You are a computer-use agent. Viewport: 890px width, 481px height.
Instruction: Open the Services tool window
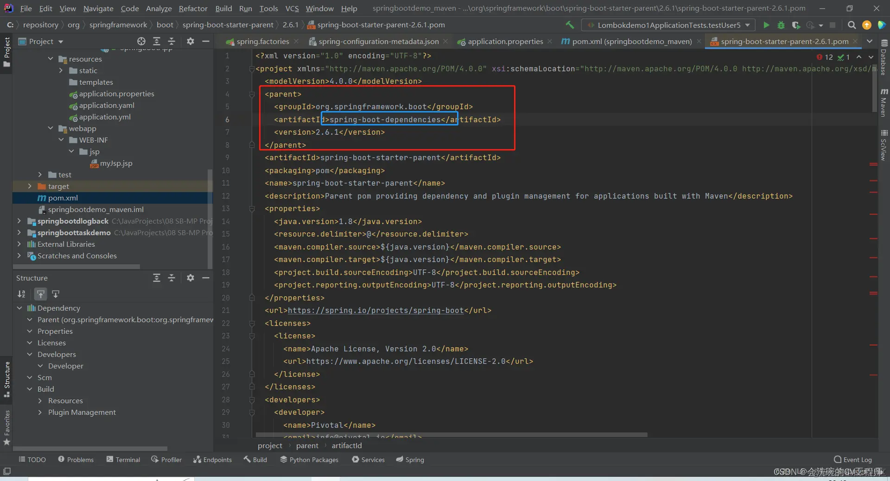pos(368,460)
